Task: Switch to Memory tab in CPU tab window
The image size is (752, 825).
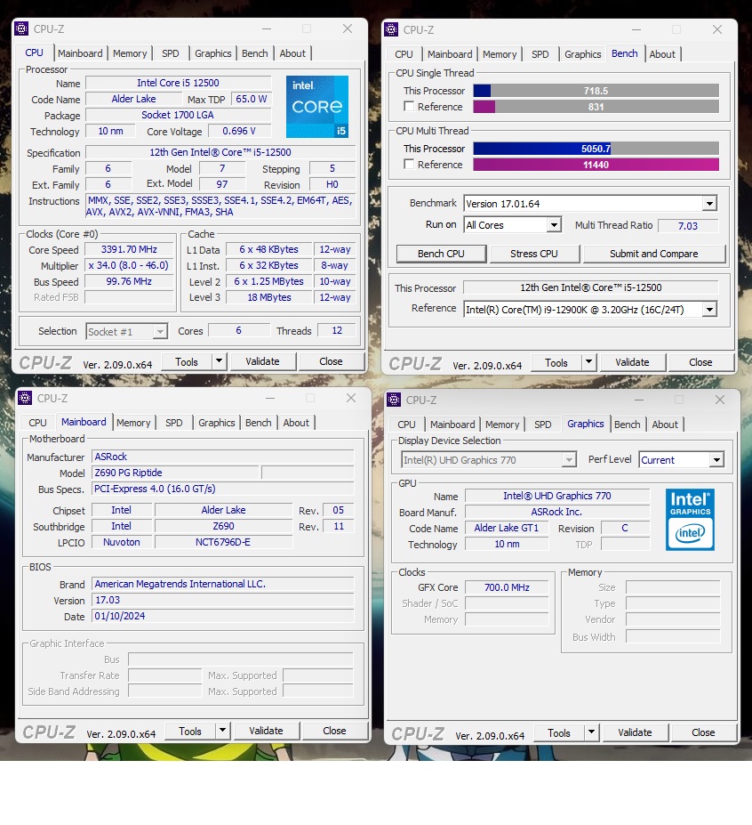Action: point(130,53)
